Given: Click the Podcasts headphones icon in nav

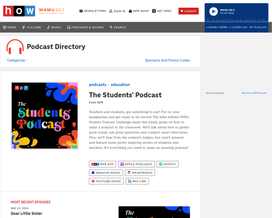Looking at the screenshot, I should pyautogui.click(x=69, y=27).
